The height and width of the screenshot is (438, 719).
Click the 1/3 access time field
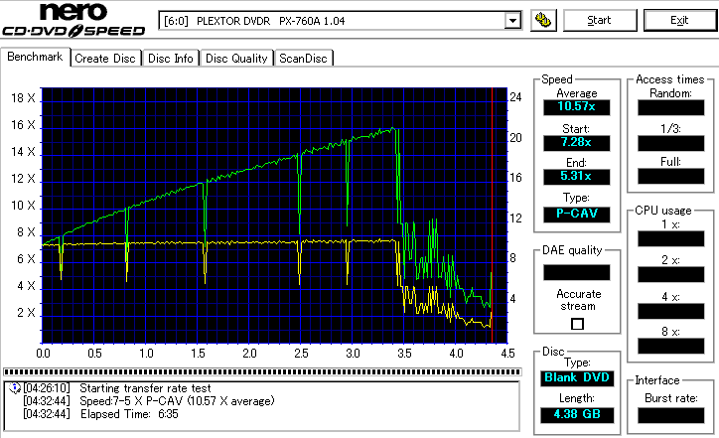671,143
